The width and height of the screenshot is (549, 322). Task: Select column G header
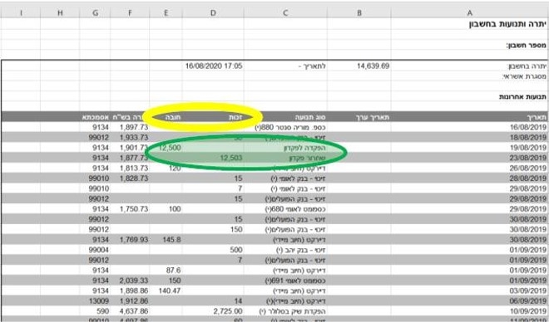pos(95,13)
